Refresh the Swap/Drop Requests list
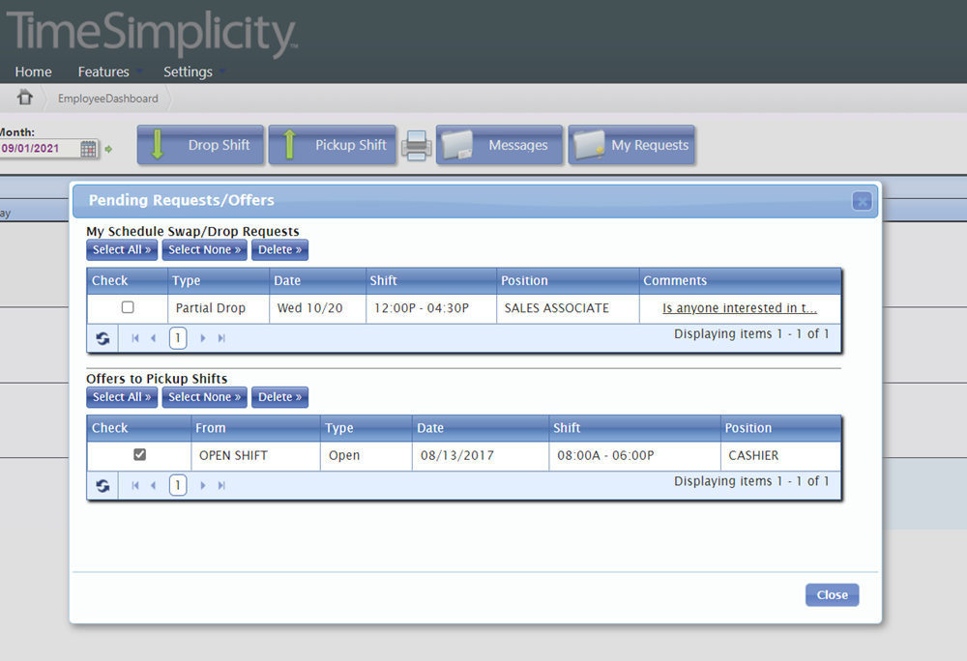Image resolution: width=967 pixels, height=661 pixels. pyautogui.click(x=102, y=338)
